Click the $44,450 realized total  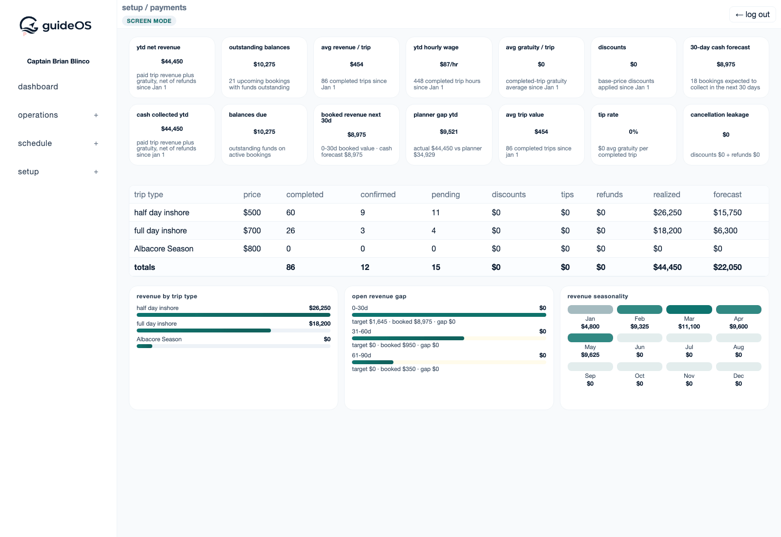tap(667, 267)
